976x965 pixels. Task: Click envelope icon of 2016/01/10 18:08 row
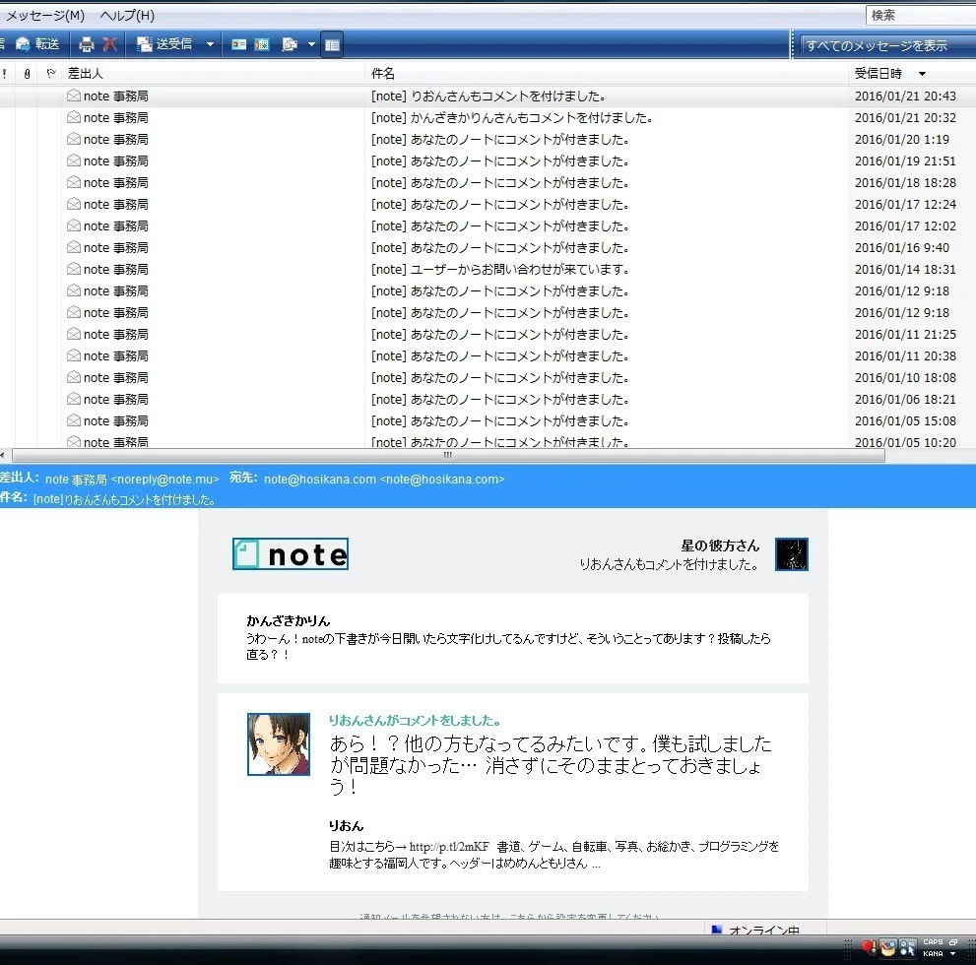pyautogui.click(x=74, y=377)
